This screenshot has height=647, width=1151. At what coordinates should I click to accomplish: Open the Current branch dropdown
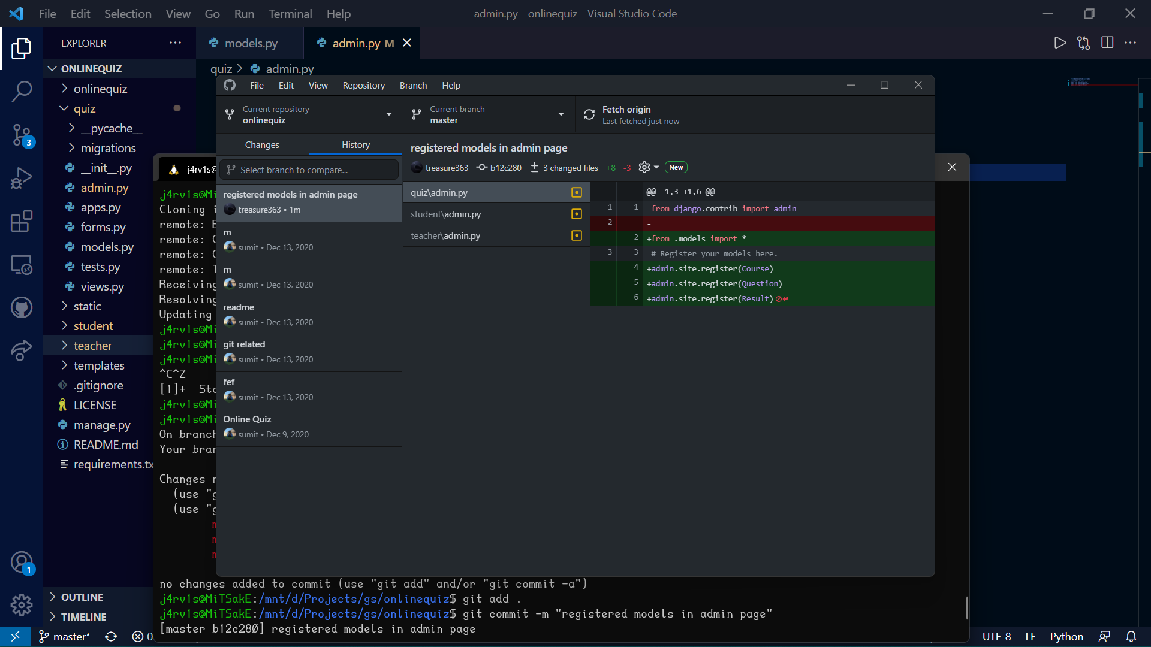488,114
